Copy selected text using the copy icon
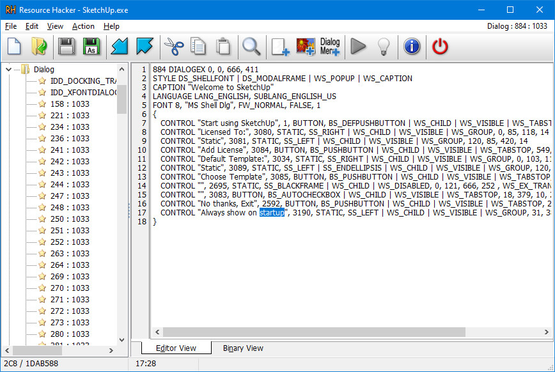 [x=198, y=47]
